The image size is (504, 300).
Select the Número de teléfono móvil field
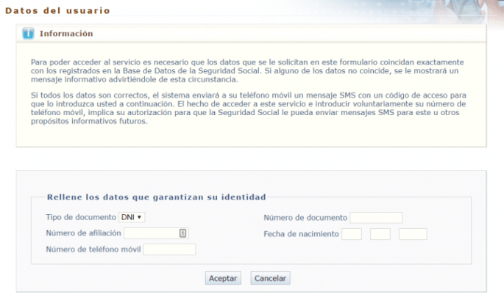(x=169, y=249)
